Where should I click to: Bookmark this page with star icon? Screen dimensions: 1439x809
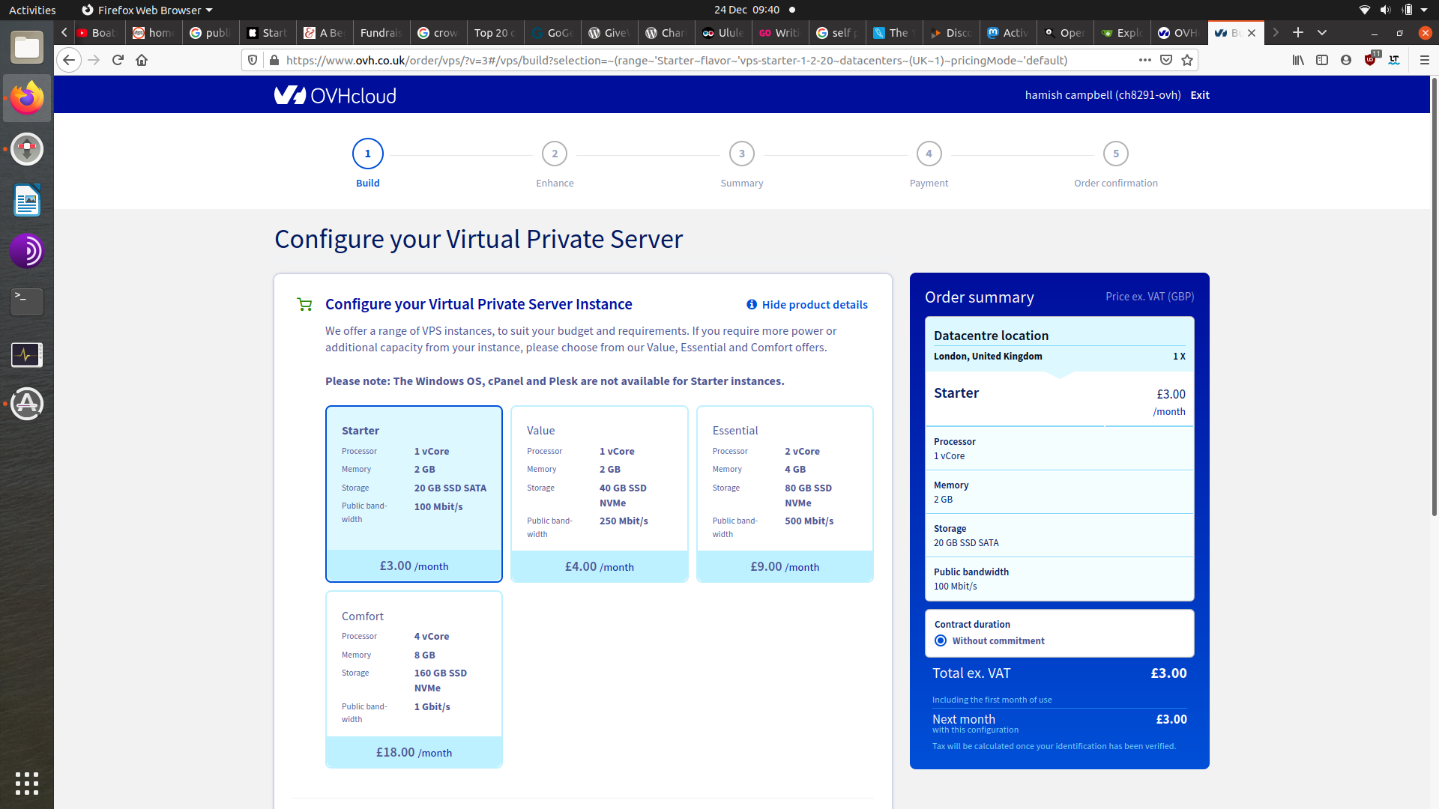[x=1187, y=60]
